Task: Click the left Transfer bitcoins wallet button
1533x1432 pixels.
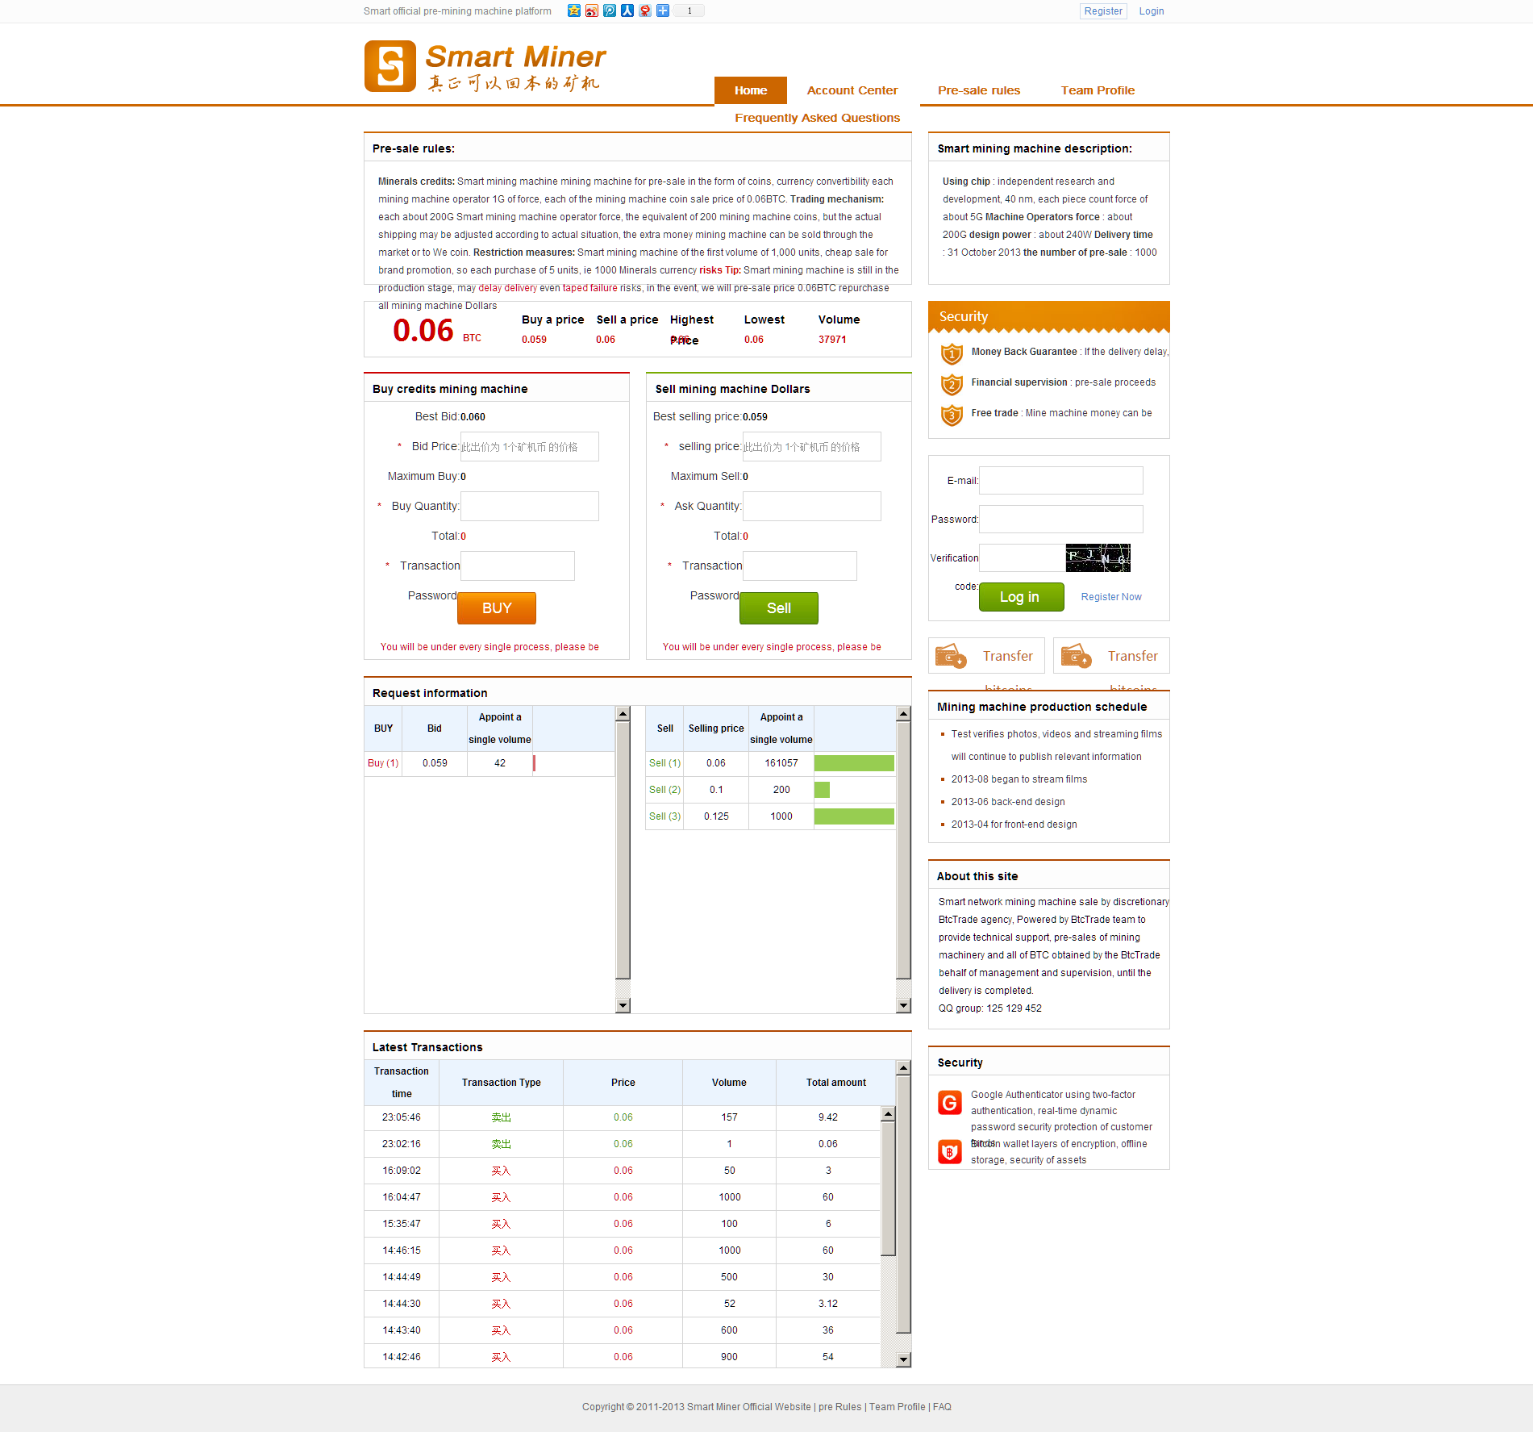Action: click(x=986, y=656)
